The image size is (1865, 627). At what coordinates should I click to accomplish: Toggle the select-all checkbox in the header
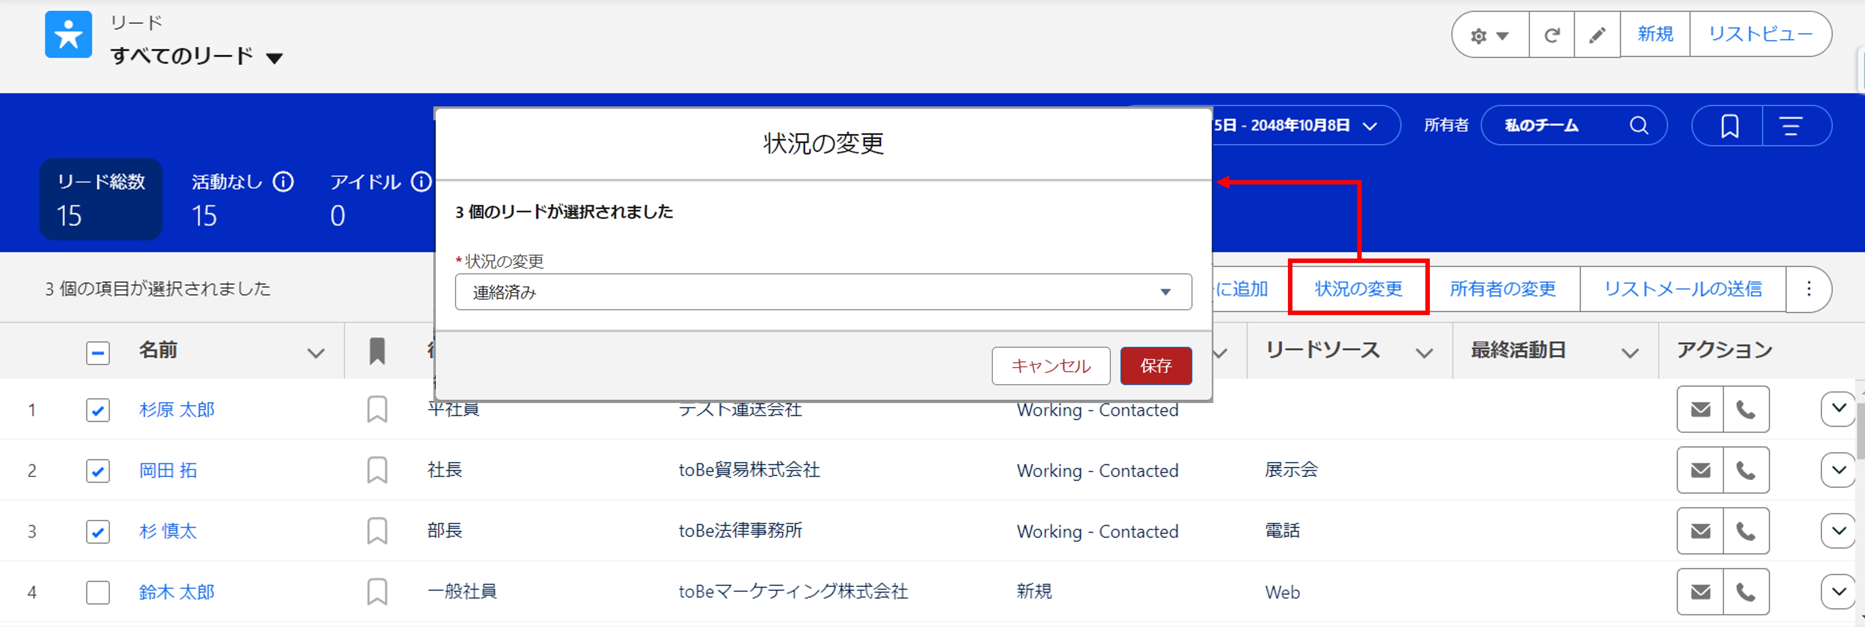point(98,353)
